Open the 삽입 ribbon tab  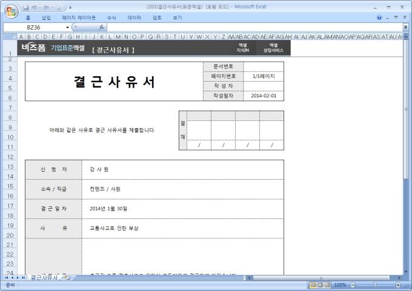click(x=46, y=18)
